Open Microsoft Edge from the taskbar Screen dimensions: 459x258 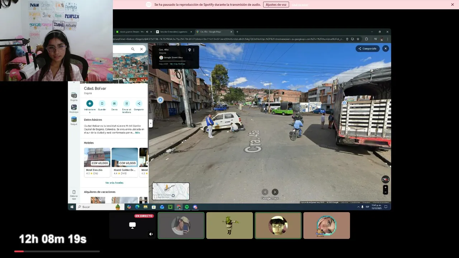click(x=137, y=207)
